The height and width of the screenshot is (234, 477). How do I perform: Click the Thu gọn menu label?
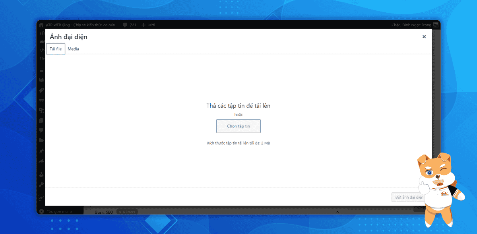pos(58,211)
